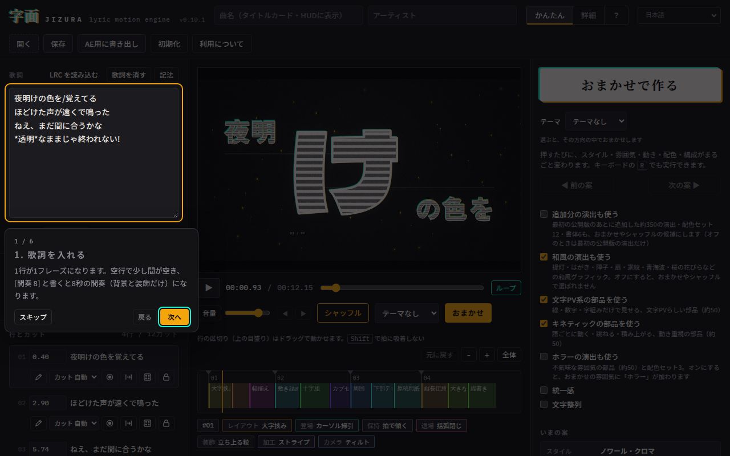The height and width of the screenshot is (456, 730).
Task: Click the シャッフル button
Action: 343,313
